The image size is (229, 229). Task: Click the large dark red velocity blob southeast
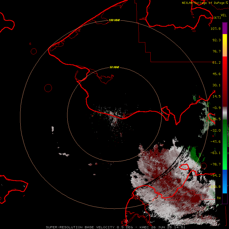(195, 199)
